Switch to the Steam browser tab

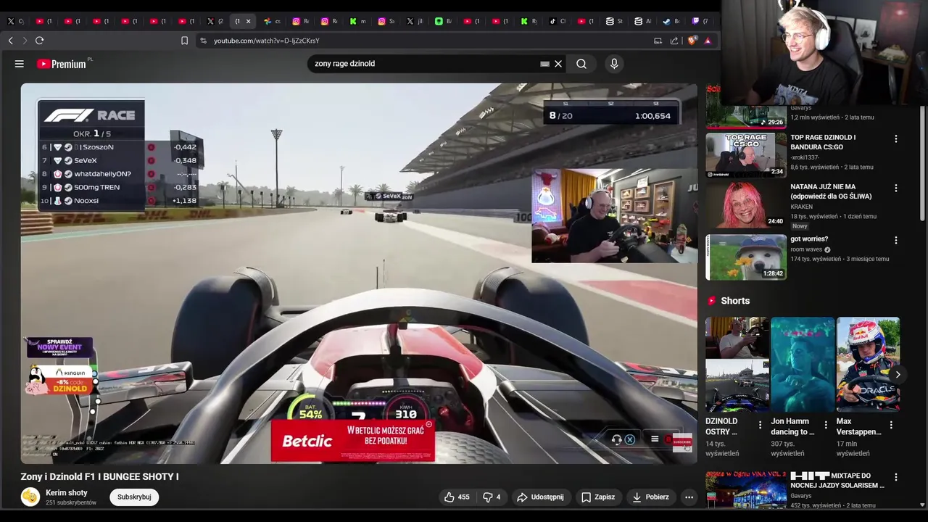pos(672,21)
